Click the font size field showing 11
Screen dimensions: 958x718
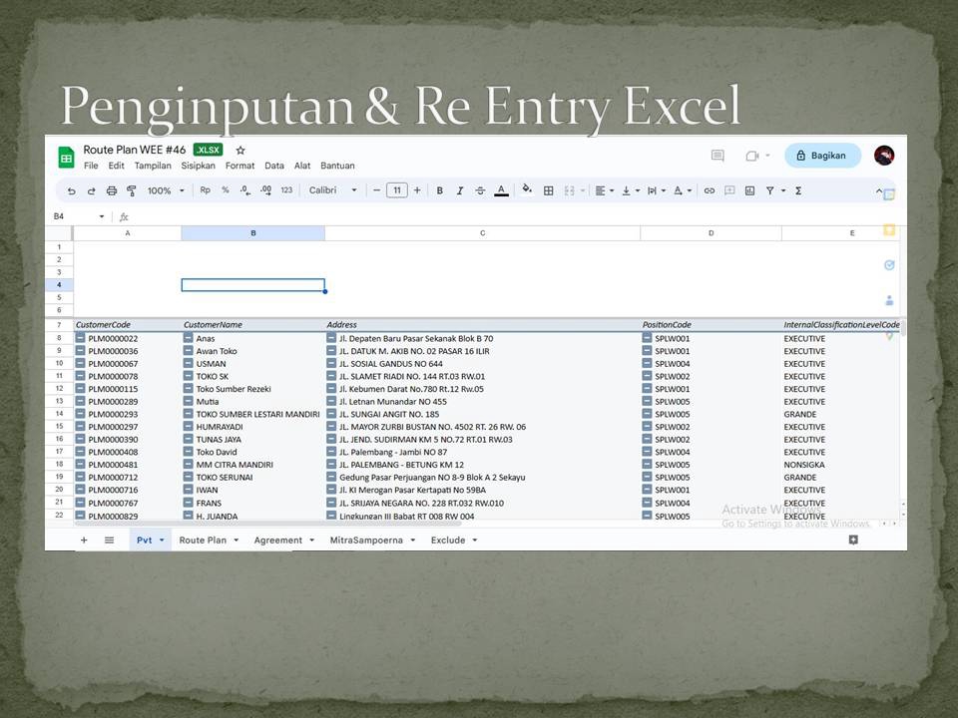pos(397,190)
